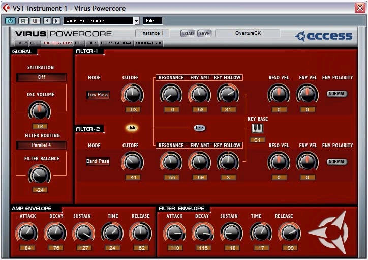Click the Cubase window title bar icon

(x=6, y=8)
